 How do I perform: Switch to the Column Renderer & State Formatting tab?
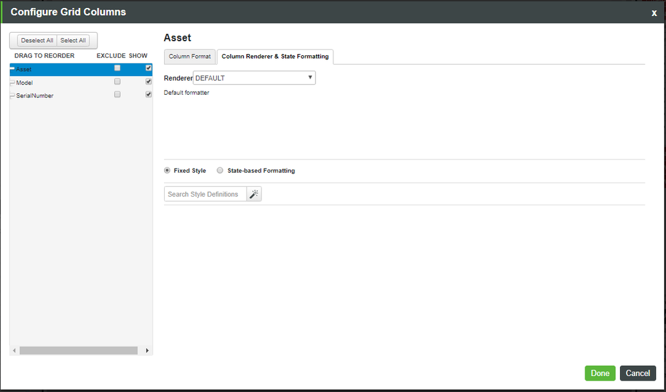274,57
